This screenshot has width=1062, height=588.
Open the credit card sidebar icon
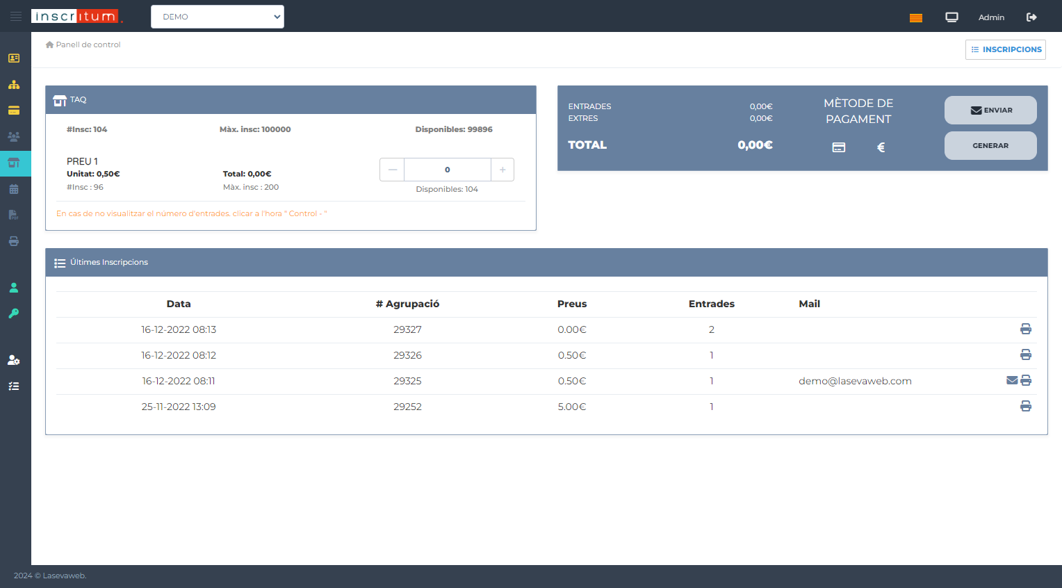point(14,111)
